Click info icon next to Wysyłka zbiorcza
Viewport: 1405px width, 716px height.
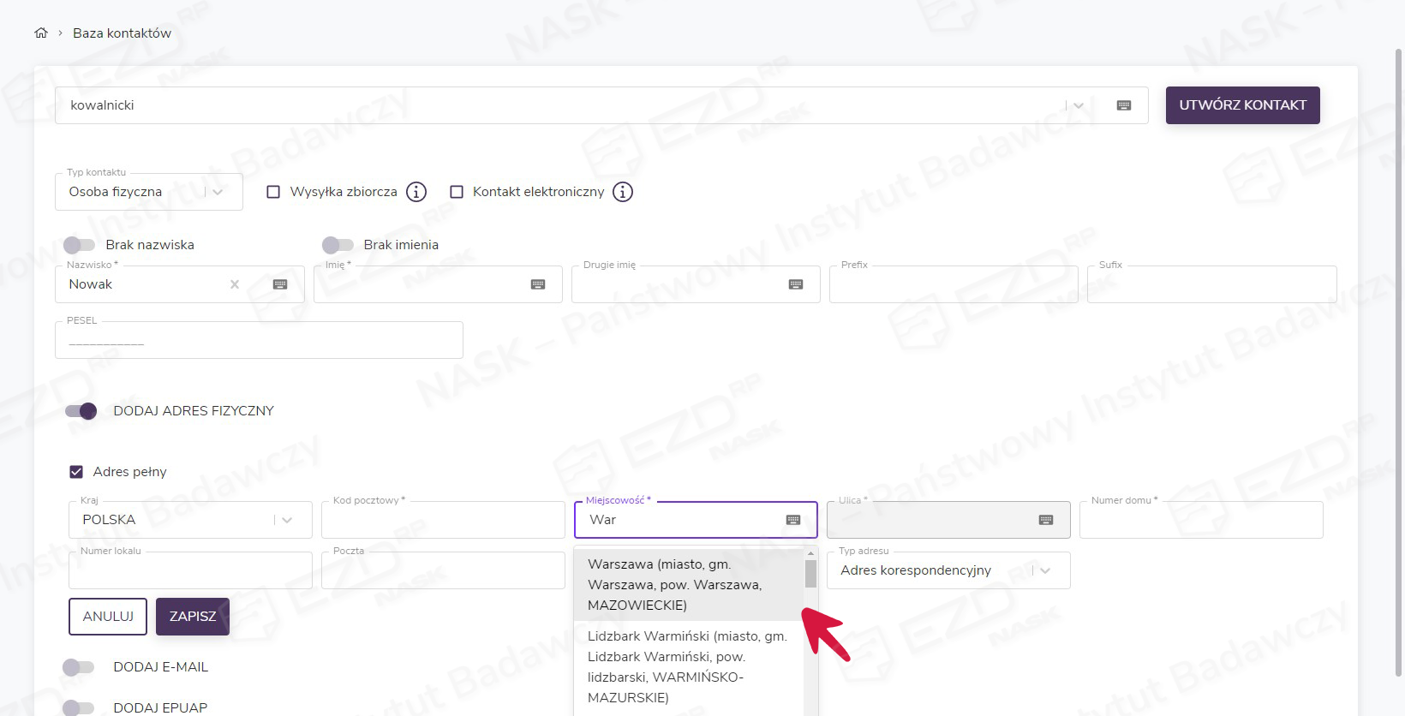pyautogui.click(x=416, y=192)
